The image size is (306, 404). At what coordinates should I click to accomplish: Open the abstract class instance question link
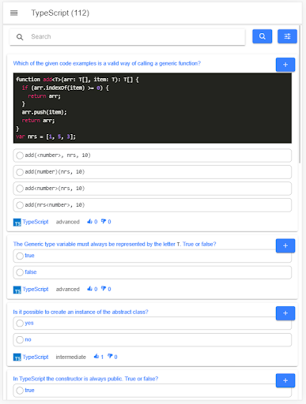click(x=81, y=312)
